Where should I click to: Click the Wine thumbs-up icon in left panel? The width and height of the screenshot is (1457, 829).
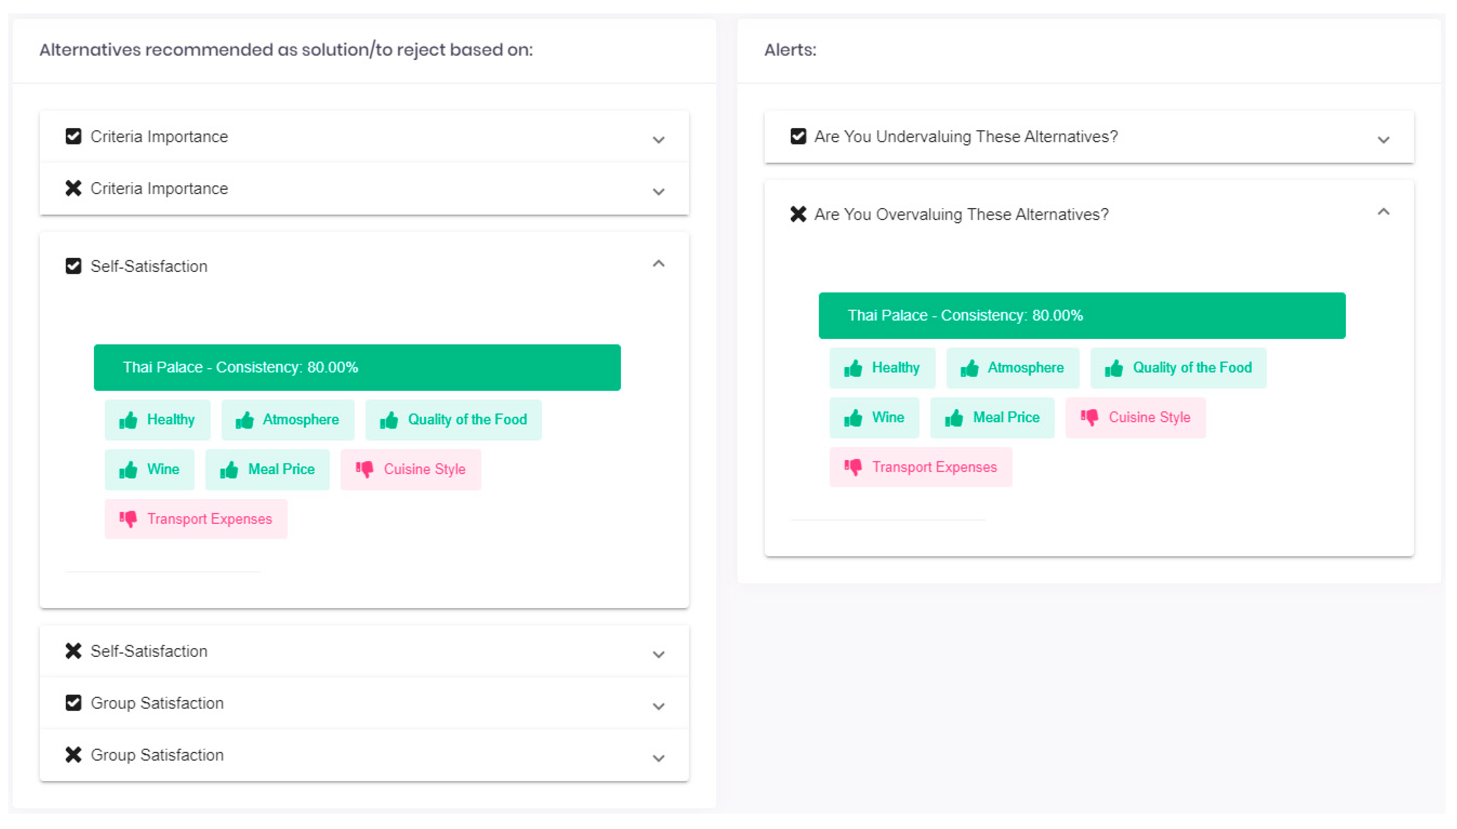click(x=128, y=470)
